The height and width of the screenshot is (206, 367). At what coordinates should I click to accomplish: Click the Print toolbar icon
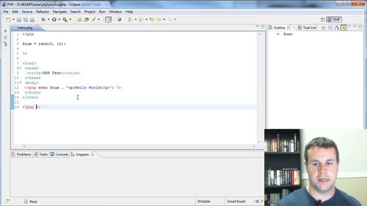32,19
